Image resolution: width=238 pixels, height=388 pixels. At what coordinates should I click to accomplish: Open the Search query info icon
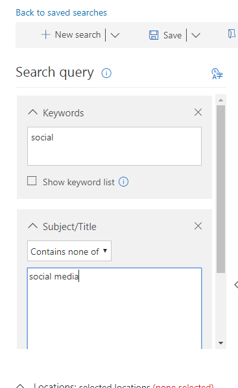click(x=106, y=73)
